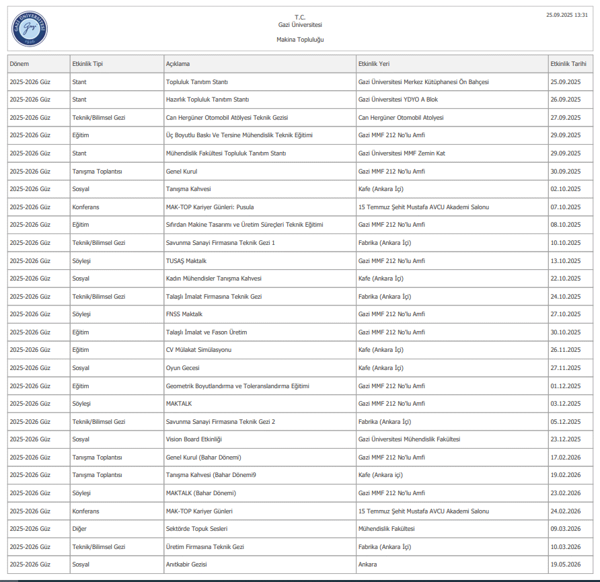This screenshot has width=600, height=582.
Task: Click the date 19.05.2026 cell
Action: (x=565, y=565)
